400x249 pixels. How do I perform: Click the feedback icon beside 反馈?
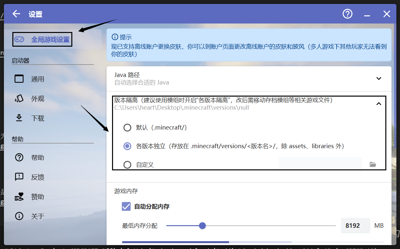coord(19,177)
